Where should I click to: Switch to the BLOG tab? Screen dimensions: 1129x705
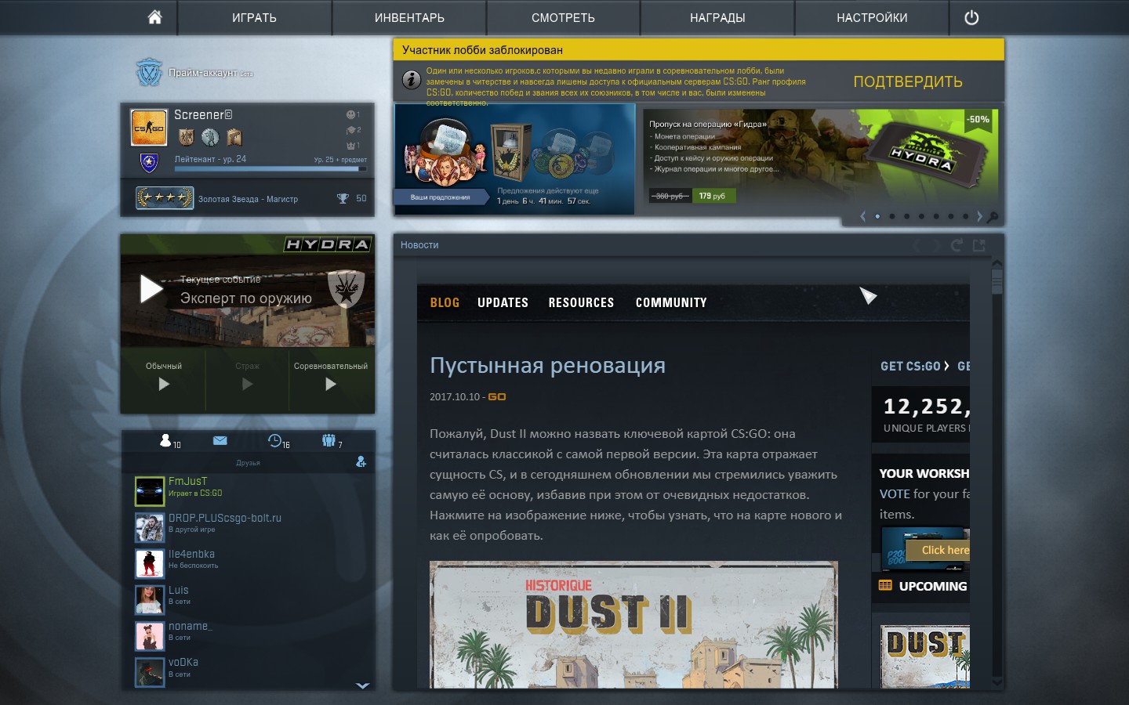(445, 302)
